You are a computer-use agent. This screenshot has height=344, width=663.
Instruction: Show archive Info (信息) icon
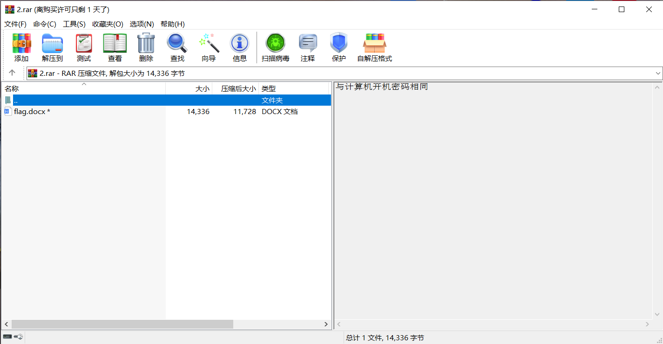click(239, 43)
